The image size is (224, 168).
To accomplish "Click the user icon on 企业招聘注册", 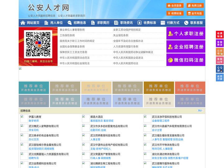I will [x=170, y=47].
